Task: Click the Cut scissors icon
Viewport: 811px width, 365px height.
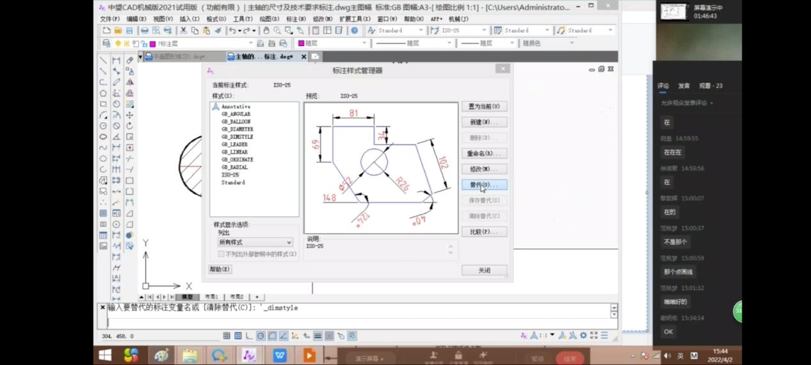Action: pyautogui.click(x=183, y=31)
